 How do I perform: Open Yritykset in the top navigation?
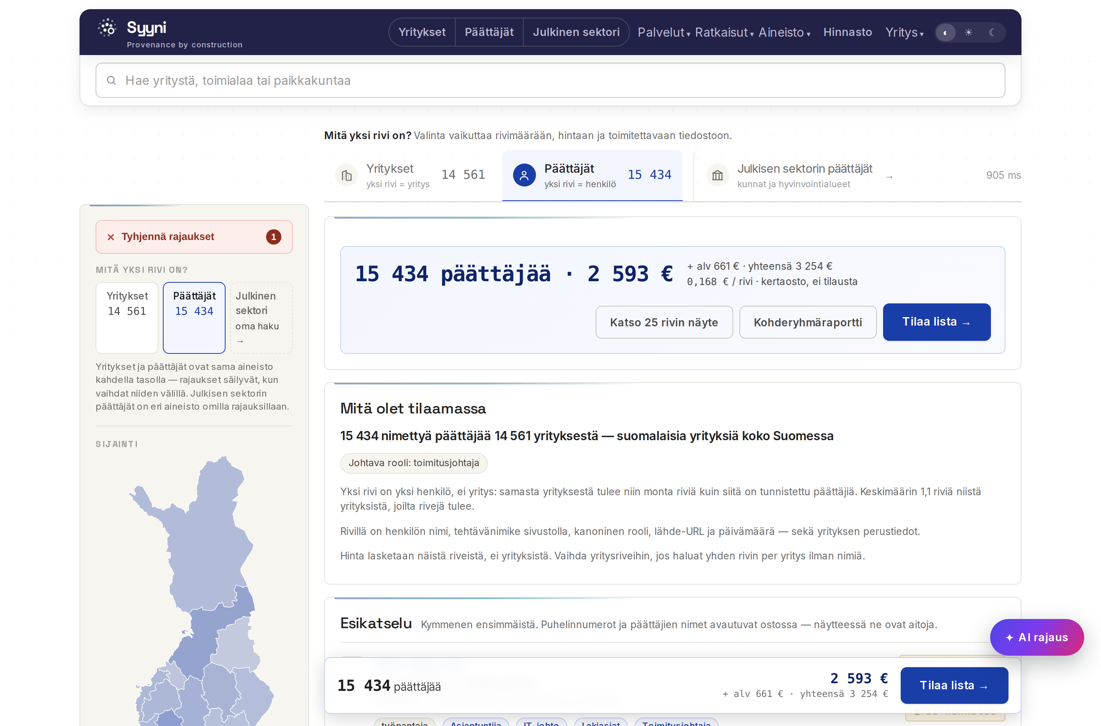tap(422, 32)
